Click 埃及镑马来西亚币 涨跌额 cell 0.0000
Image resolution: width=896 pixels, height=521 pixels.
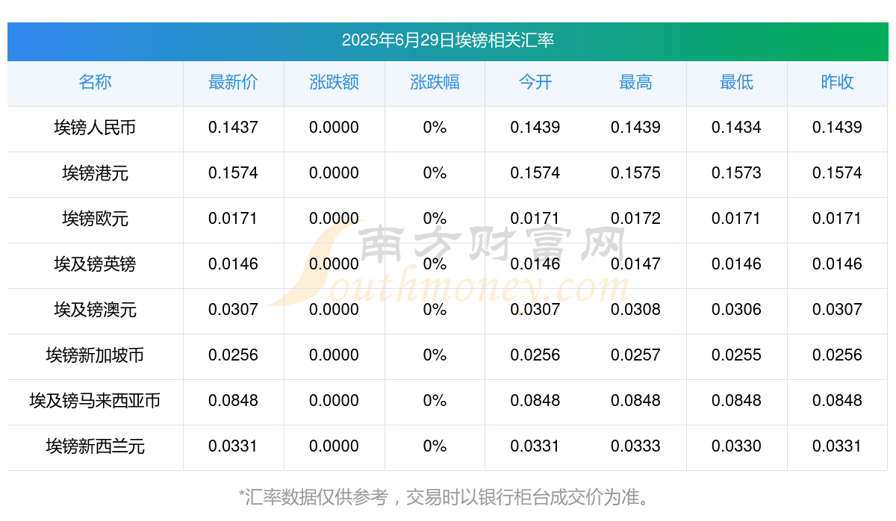point(334,401)
